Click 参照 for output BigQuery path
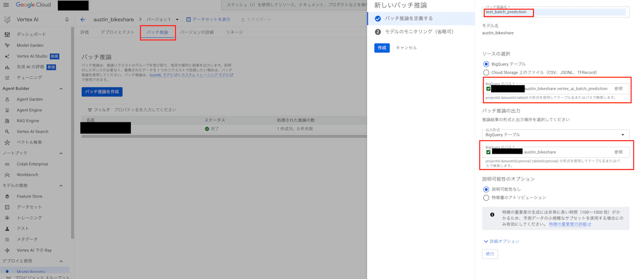Screen dimensions: 635x279 pos(619,152)
